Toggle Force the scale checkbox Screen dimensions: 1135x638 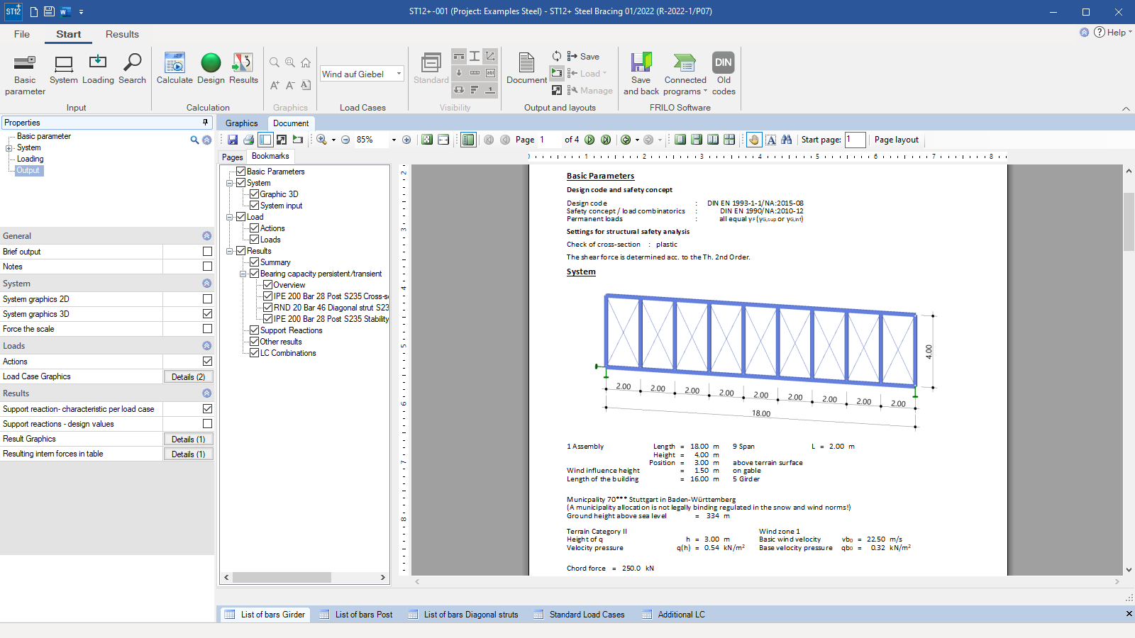coord(207,329)
